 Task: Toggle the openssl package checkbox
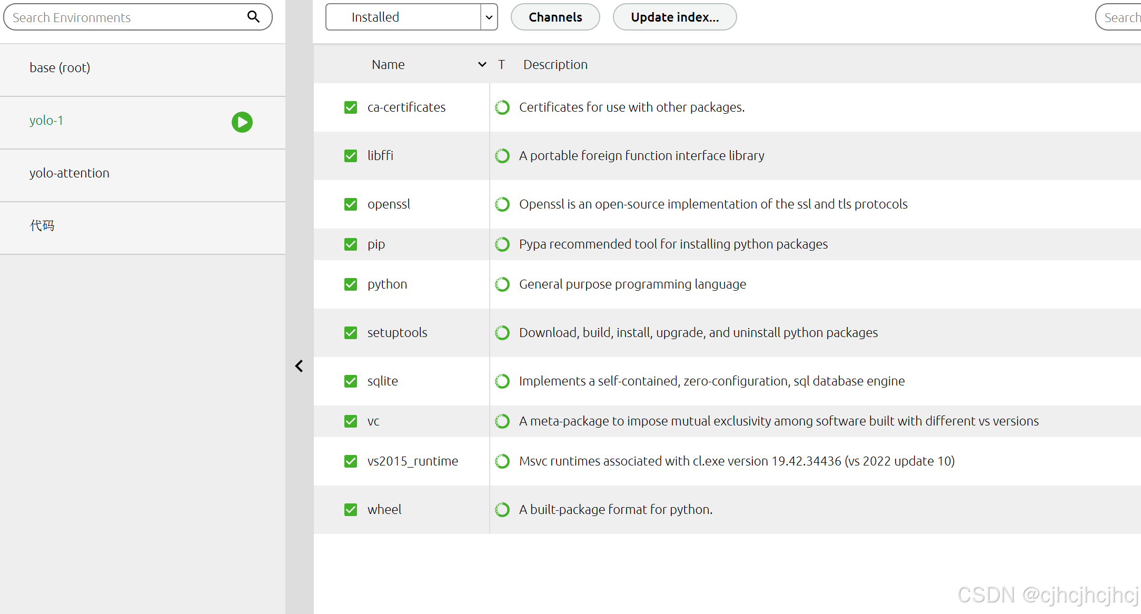(x=351, y=204)
